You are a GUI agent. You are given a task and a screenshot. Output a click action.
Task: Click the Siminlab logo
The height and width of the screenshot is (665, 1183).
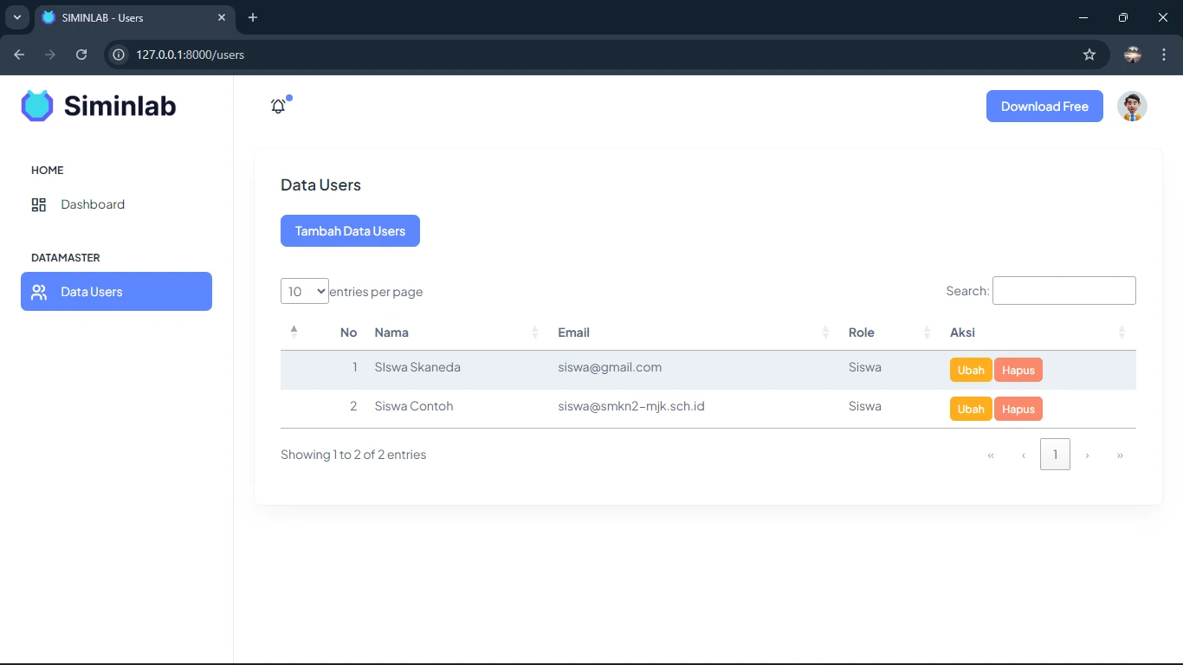pos(99,106)
